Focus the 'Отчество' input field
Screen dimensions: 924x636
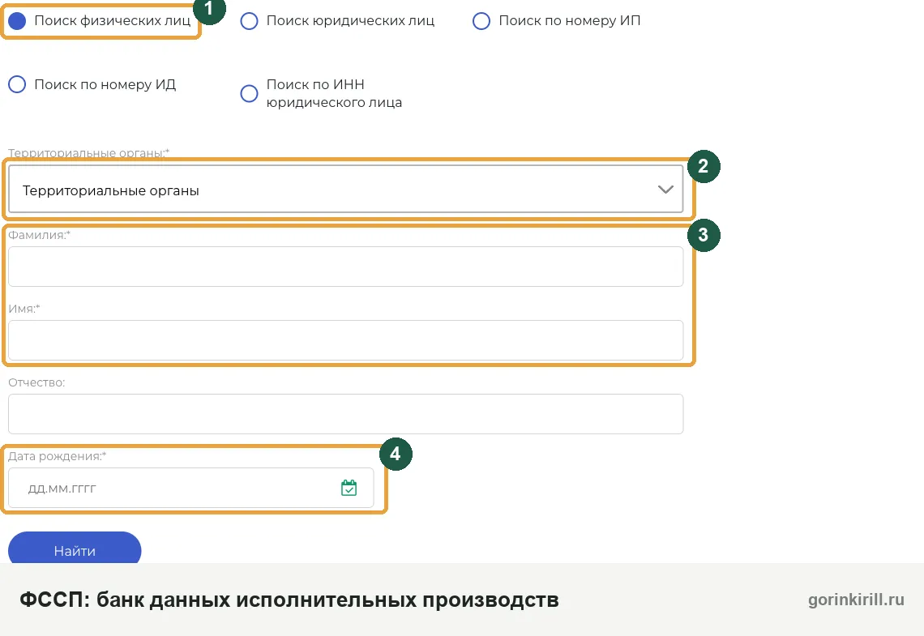[346, 414]
